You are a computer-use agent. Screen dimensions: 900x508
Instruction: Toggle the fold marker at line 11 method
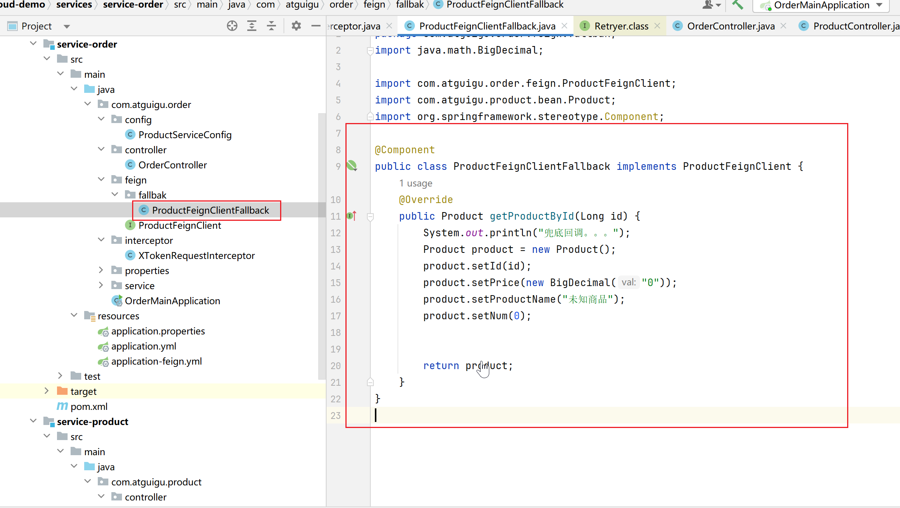click(x=370, y=217)
